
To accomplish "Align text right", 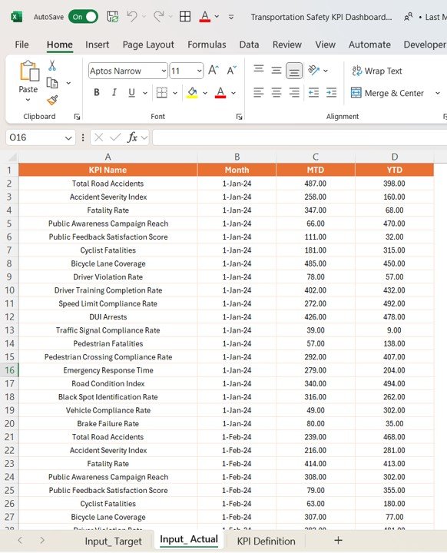I will tap(294, 93).
